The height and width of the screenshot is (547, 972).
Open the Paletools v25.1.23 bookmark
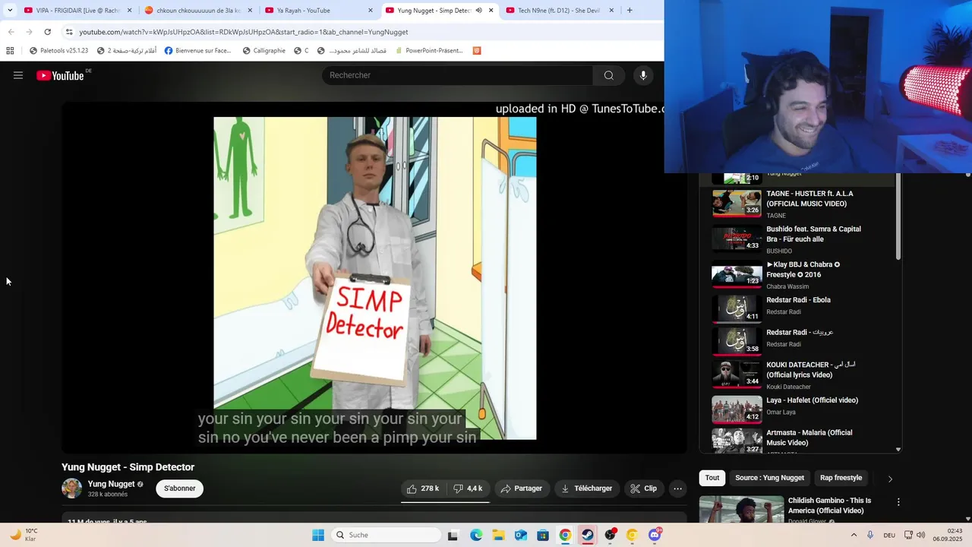tap(59, 51)
